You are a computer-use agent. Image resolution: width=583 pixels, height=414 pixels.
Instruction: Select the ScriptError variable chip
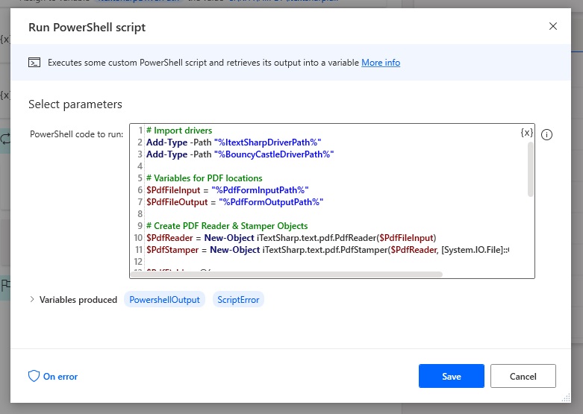coord(238,300)
